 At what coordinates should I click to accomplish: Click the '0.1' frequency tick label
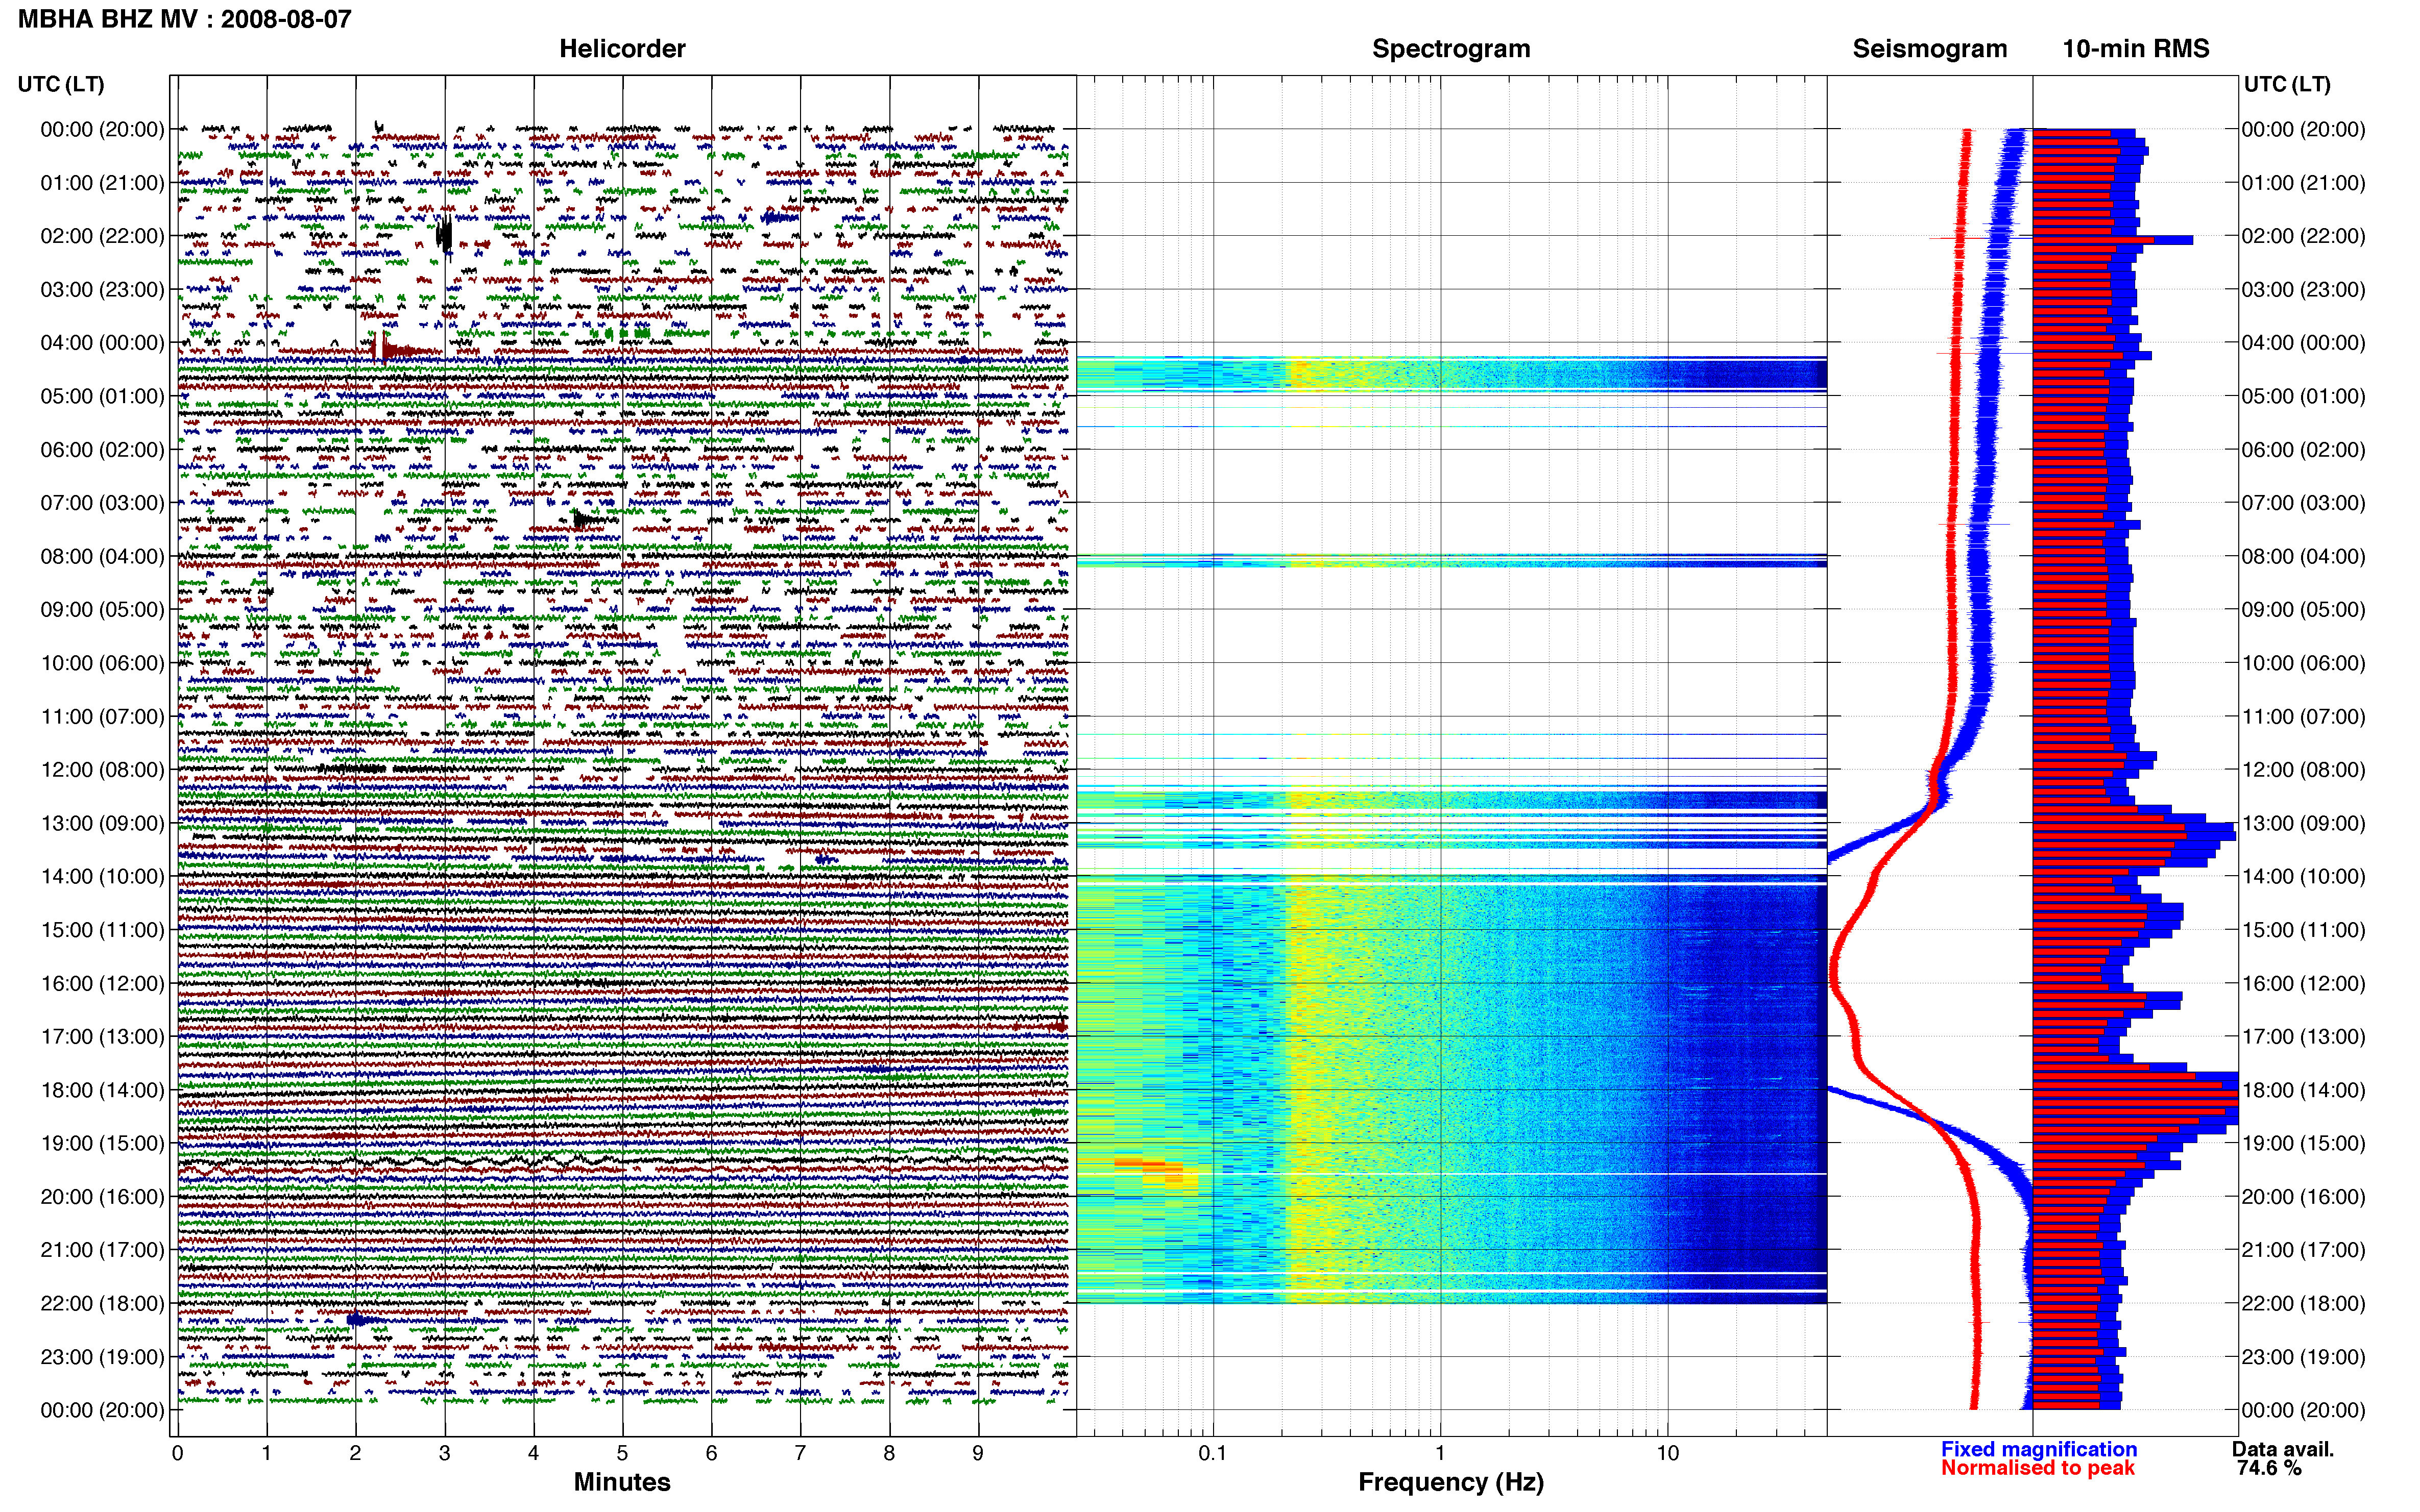pyautogui.click(x=1213, y=1453)
